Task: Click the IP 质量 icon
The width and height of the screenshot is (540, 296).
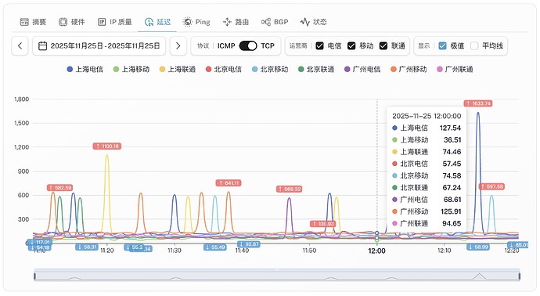Action: (x=102, y=22)
